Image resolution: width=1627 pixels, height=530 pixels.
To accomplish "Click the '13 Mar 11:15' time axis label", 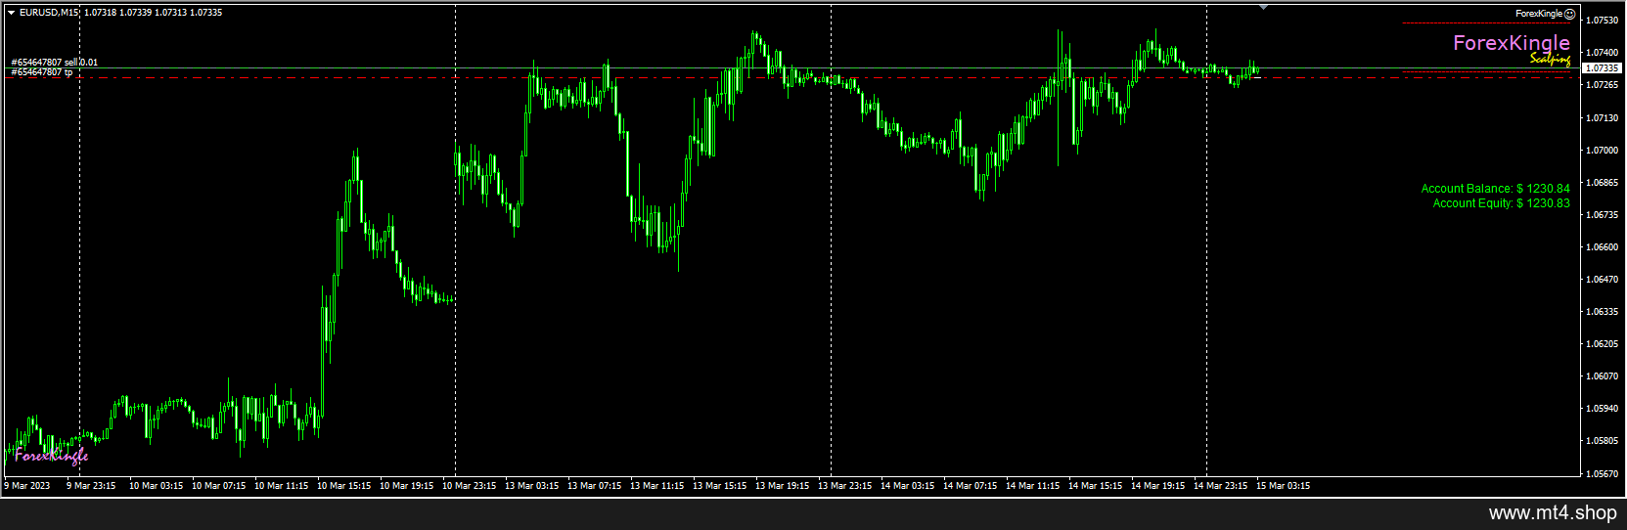I will 657,486.
